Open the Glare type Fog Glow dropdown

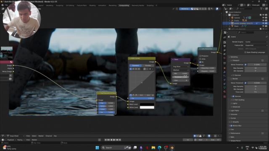point(181,67)
